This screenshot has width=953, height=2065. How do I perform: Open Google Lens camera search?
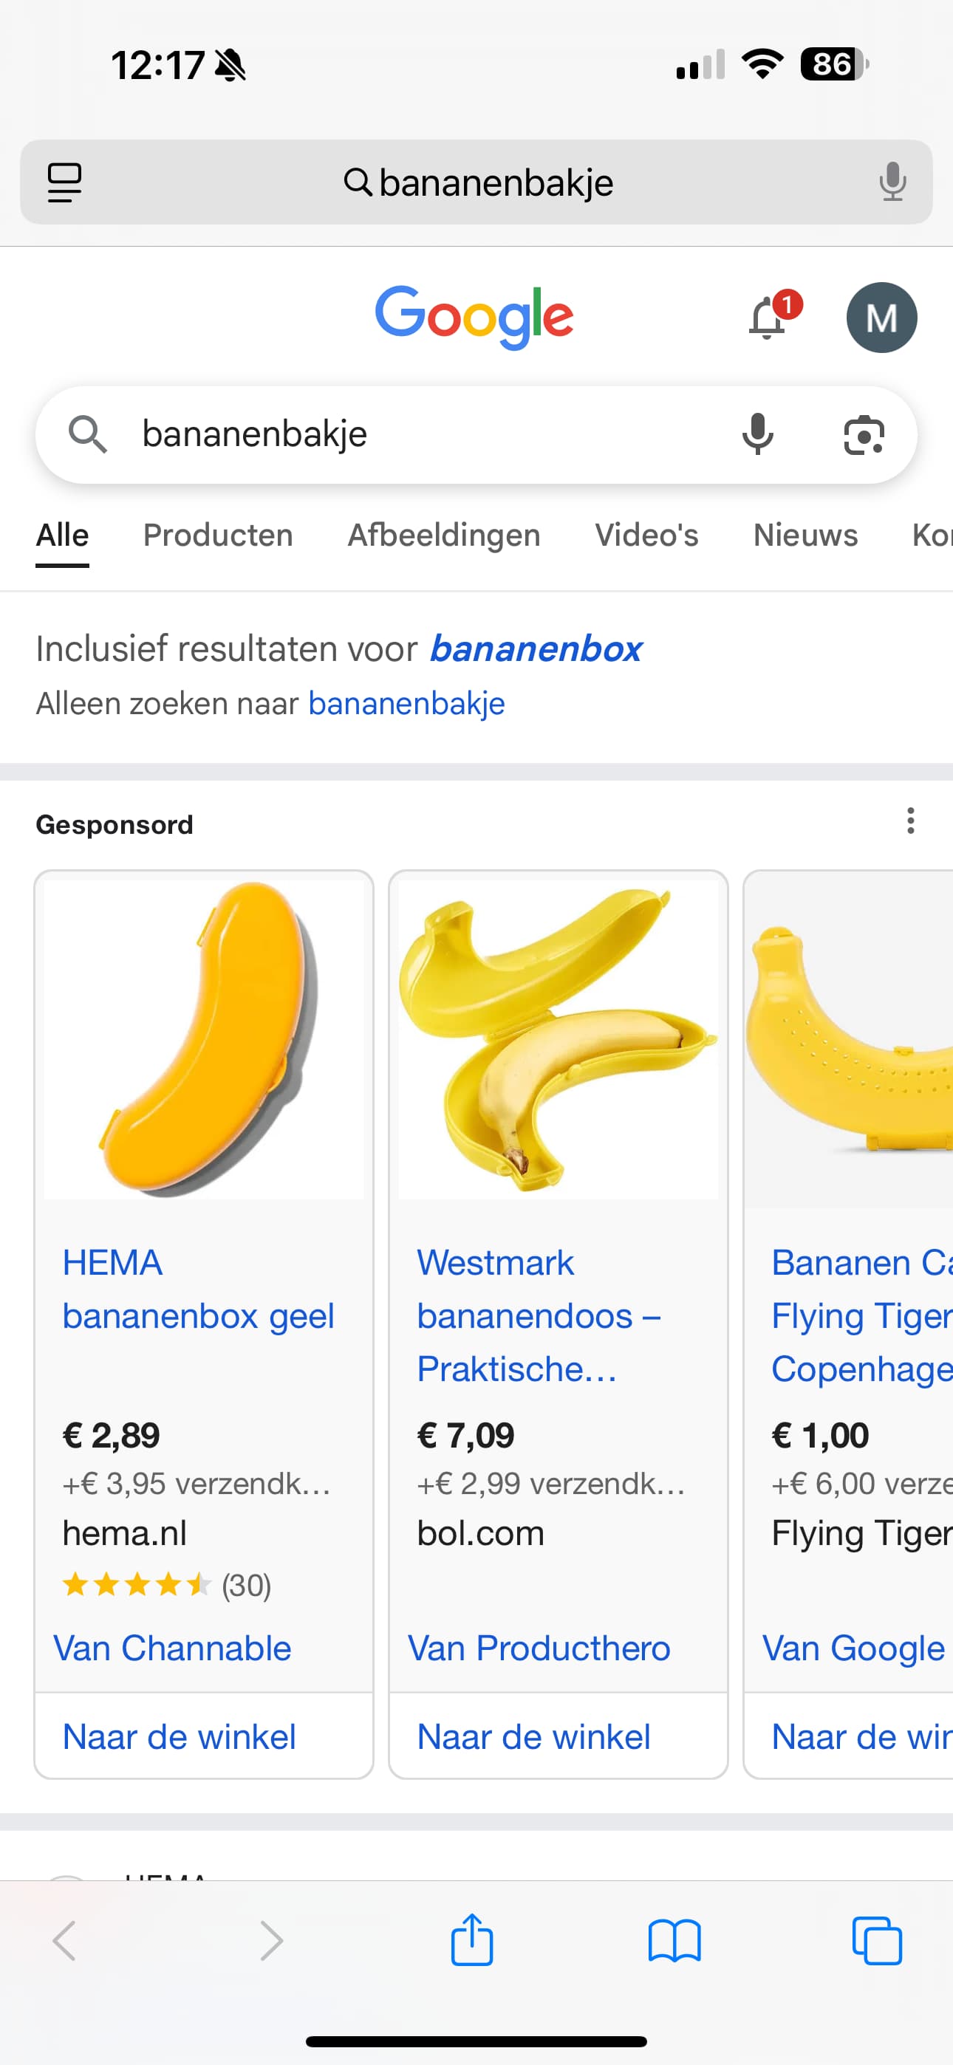click(x=863, y=435)
